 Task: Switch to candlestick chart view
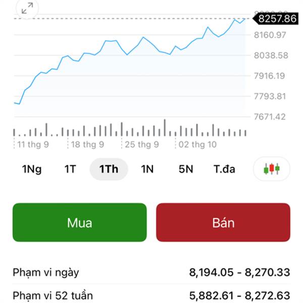coord(272,169)
